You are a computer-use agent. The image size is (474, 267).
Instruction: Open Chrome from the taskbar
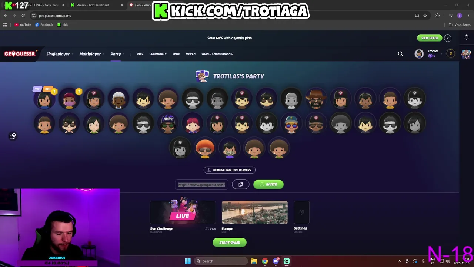(265, 261)
